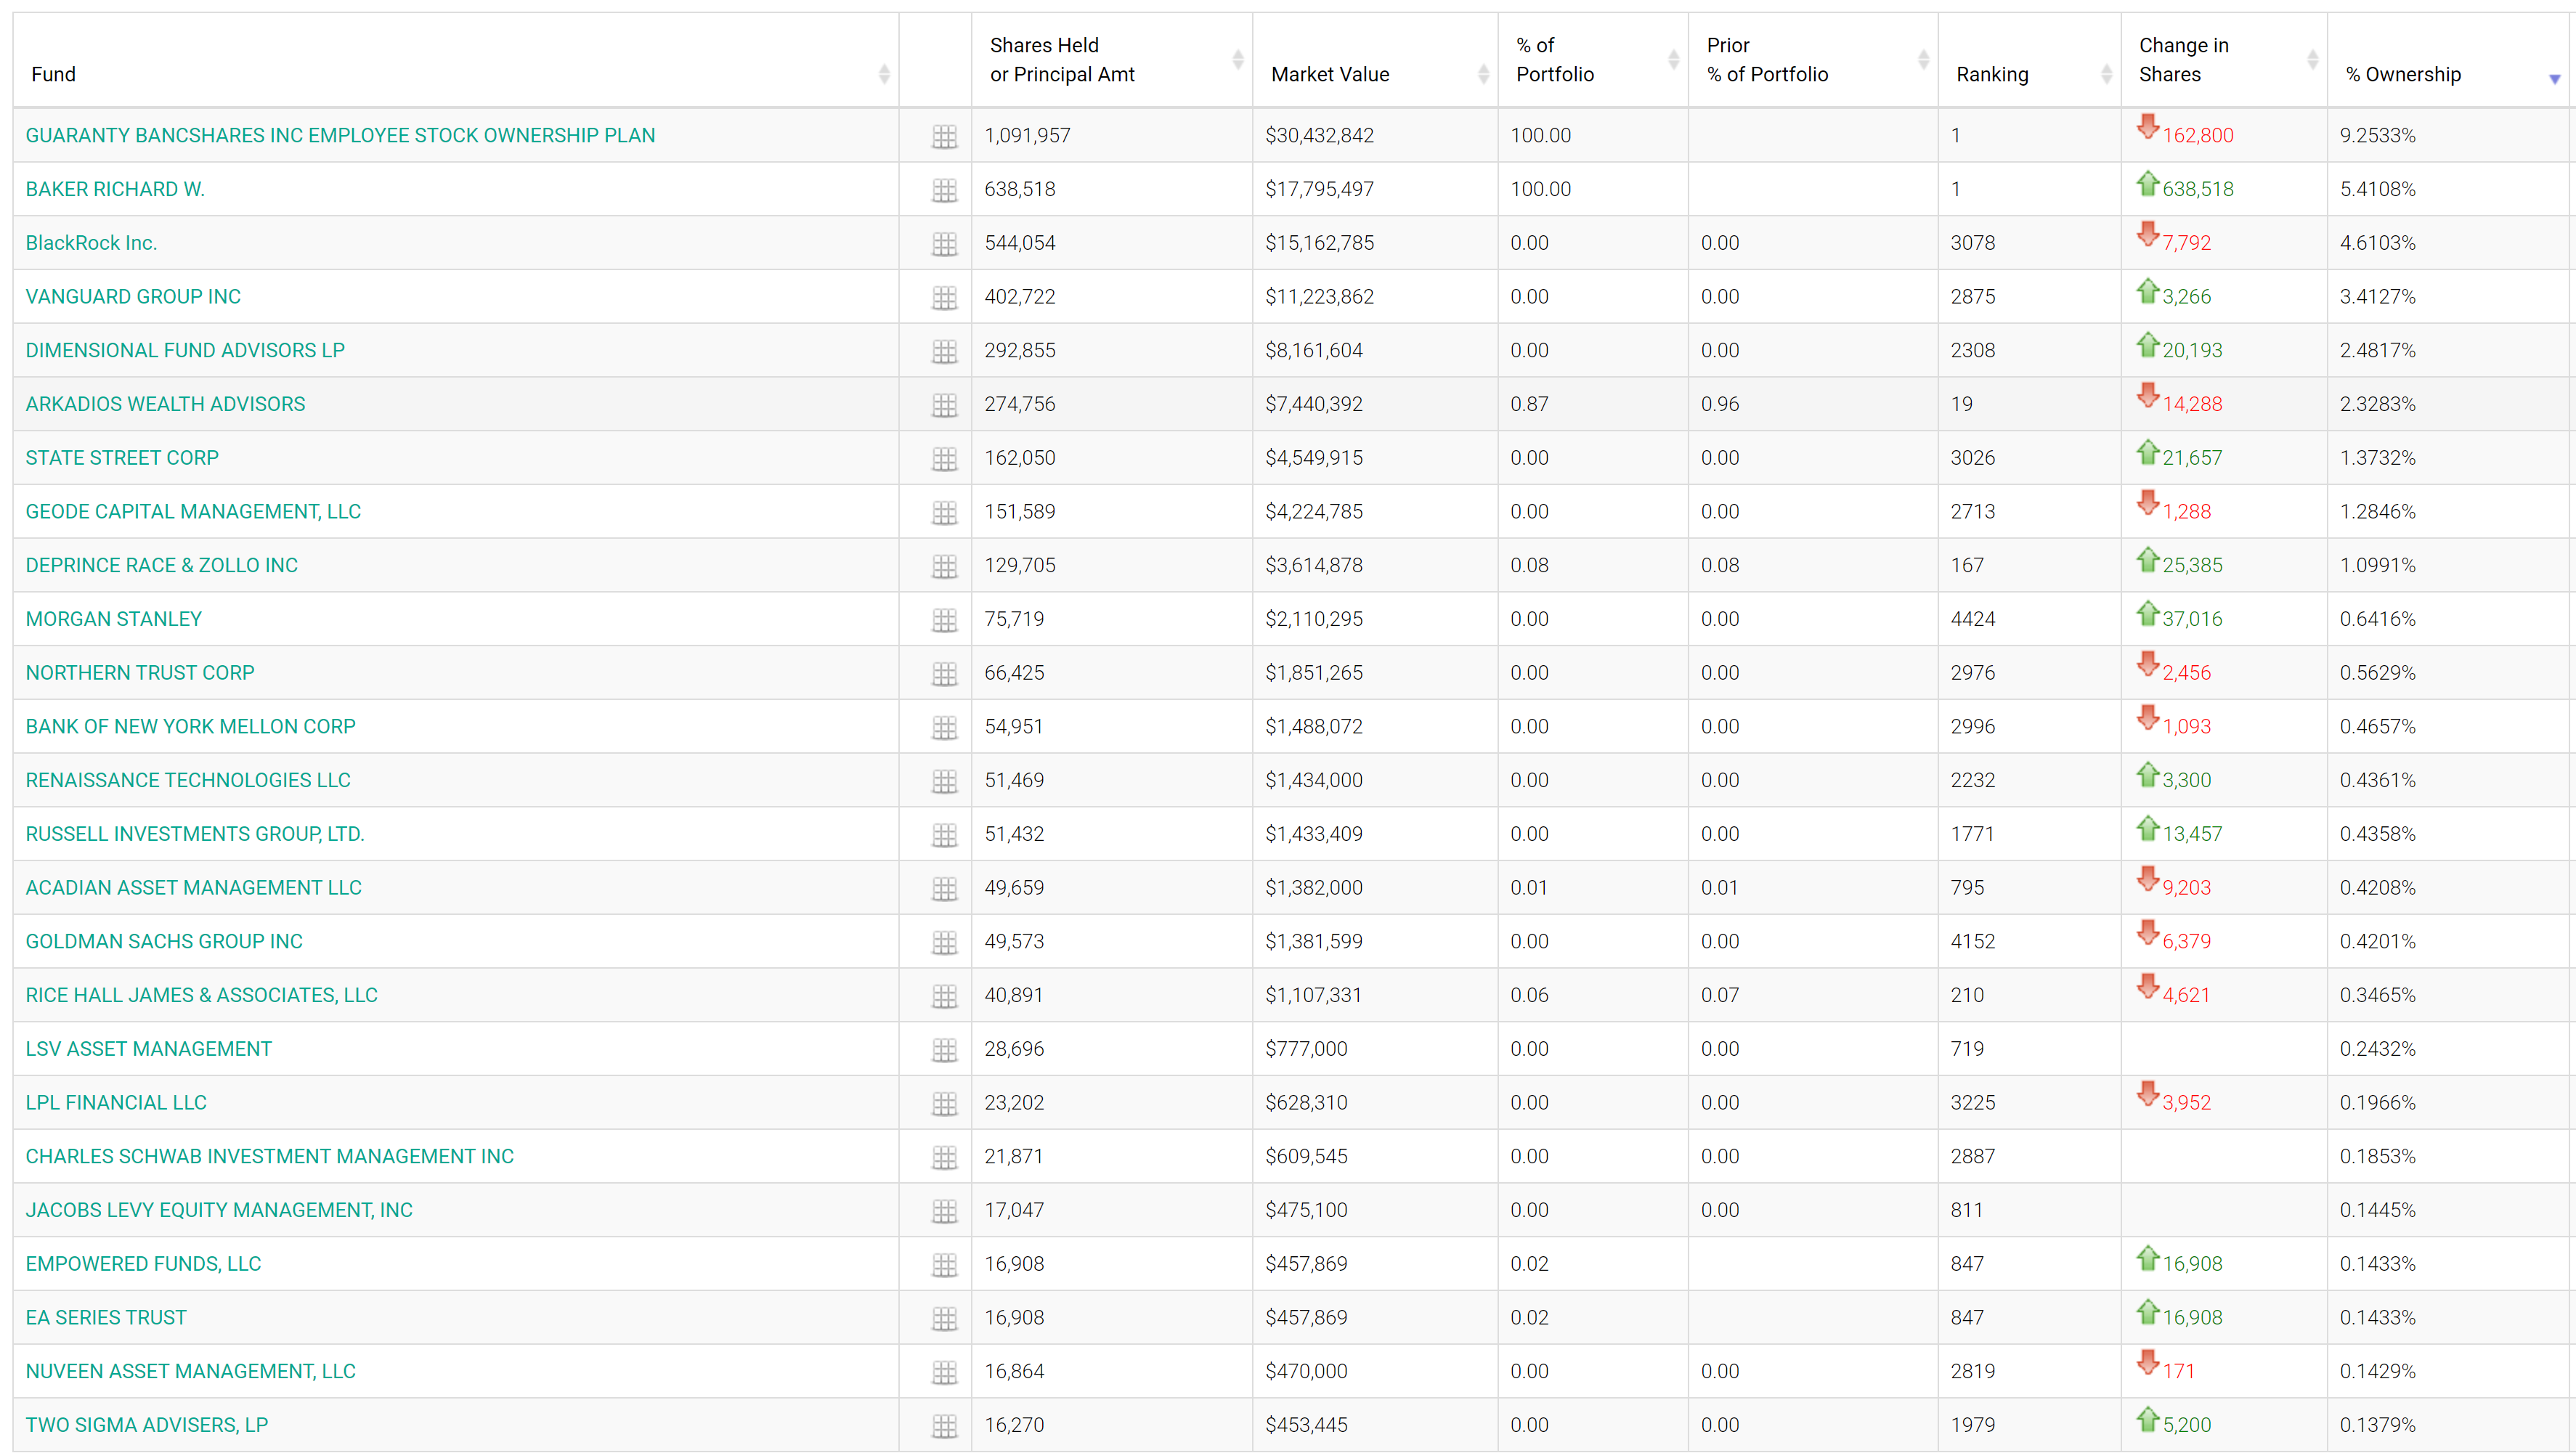Open GUARANTY BANCSHARES employee stock ownership plan link

[x=340, y=135]
